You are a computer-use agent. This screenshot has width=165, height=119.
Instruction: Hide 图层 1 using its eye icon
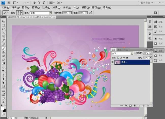click(112, 62)
